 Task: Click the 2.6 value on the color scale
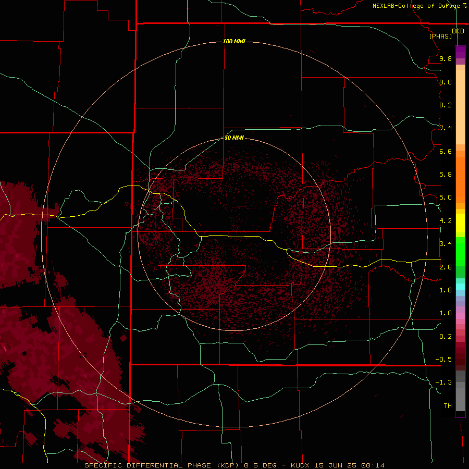click(446, 267)
